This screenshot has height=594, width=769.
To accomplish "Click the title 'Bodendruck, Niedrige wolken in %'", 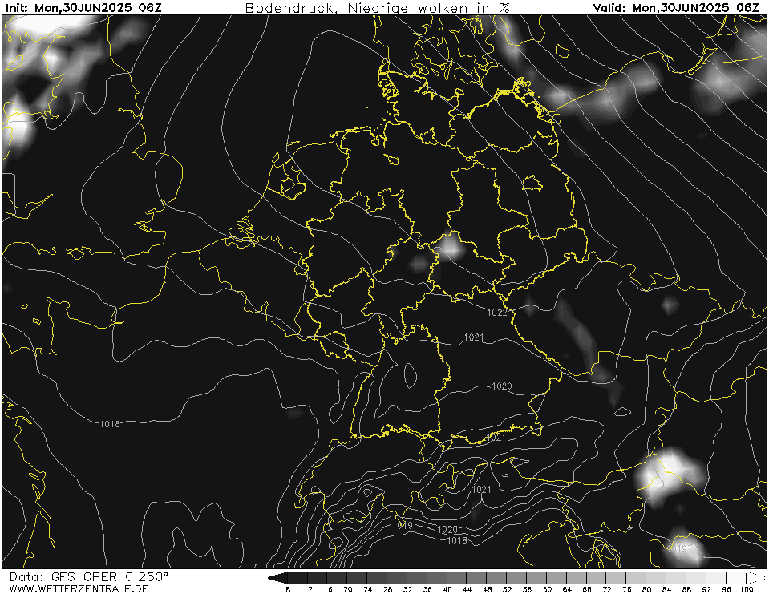I will (x=377, y=8).
